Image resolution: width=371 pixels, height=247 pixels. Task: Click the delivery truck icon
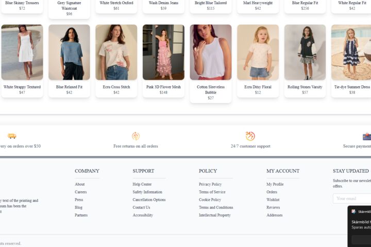[x=12, y=136]
